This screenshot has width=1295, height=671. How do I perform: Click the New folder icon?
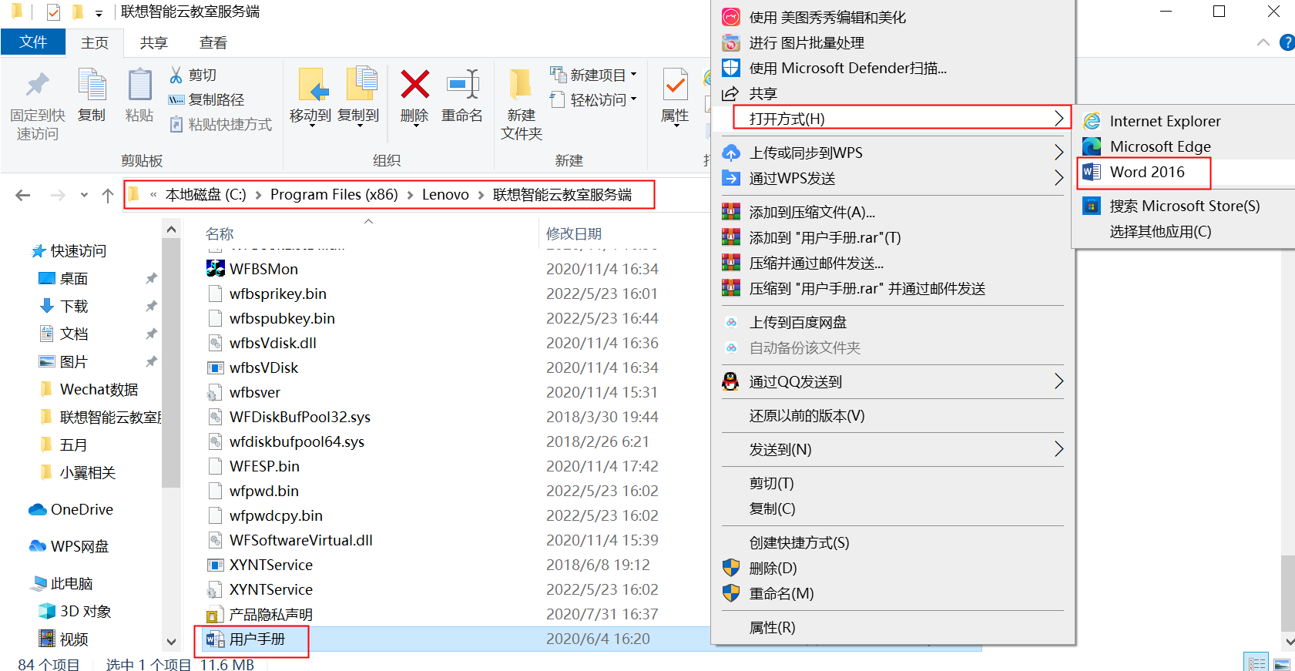click(521, 84)
